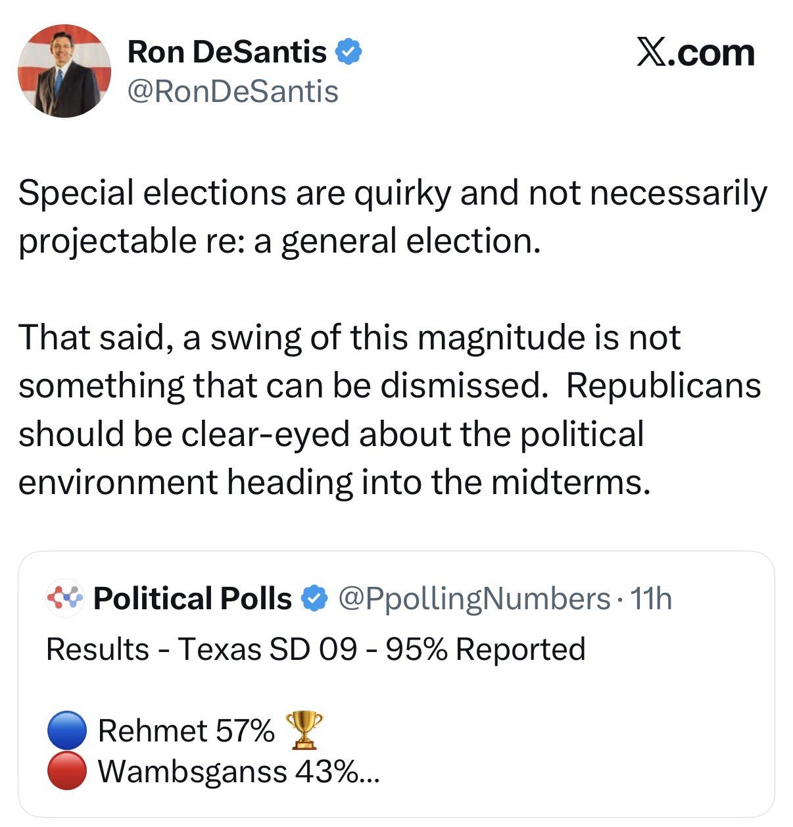
Task: Click the 'Results - Texas SD 09' line
Action: point(316,649)
